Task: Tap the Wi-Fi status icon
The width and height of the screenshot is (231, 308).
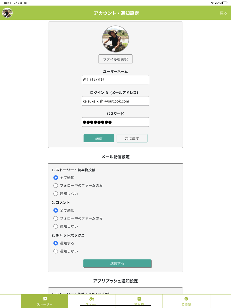Action: [213, 3]
